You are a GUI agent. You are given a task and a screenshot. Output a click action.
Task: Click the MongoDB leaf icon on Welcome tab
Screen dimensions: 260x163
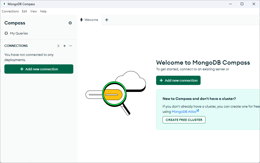(81, 20)
